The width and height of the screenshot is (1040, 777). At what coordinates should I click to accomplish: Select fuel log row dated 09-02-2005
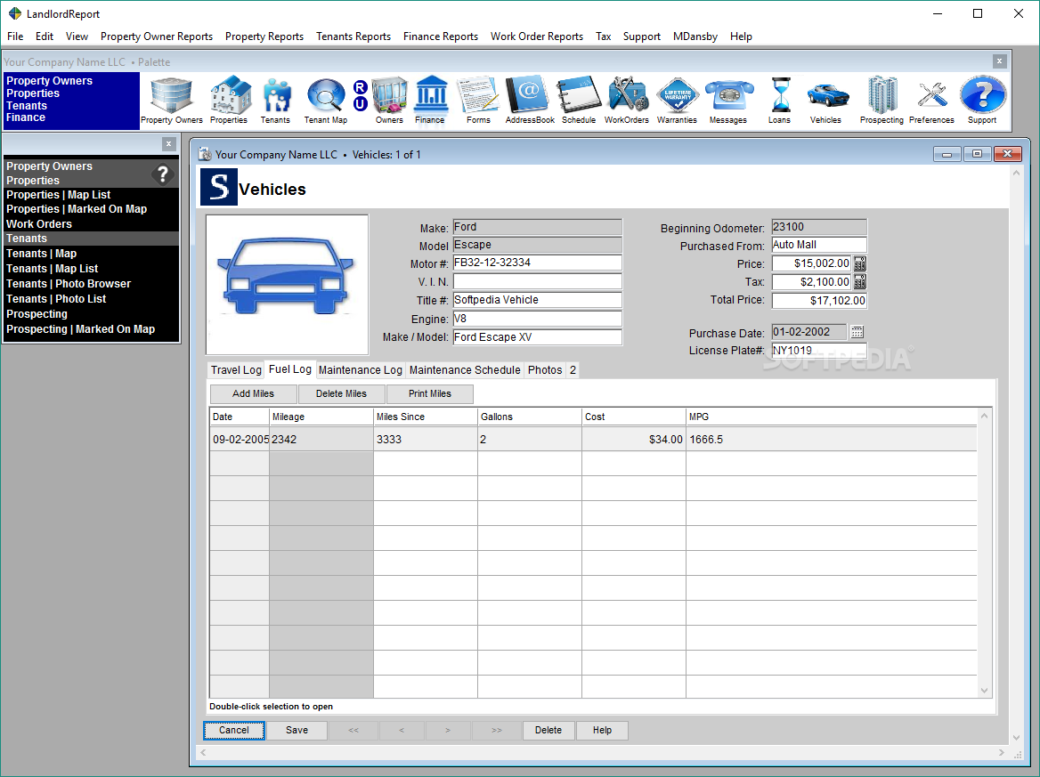click(593, 440)
